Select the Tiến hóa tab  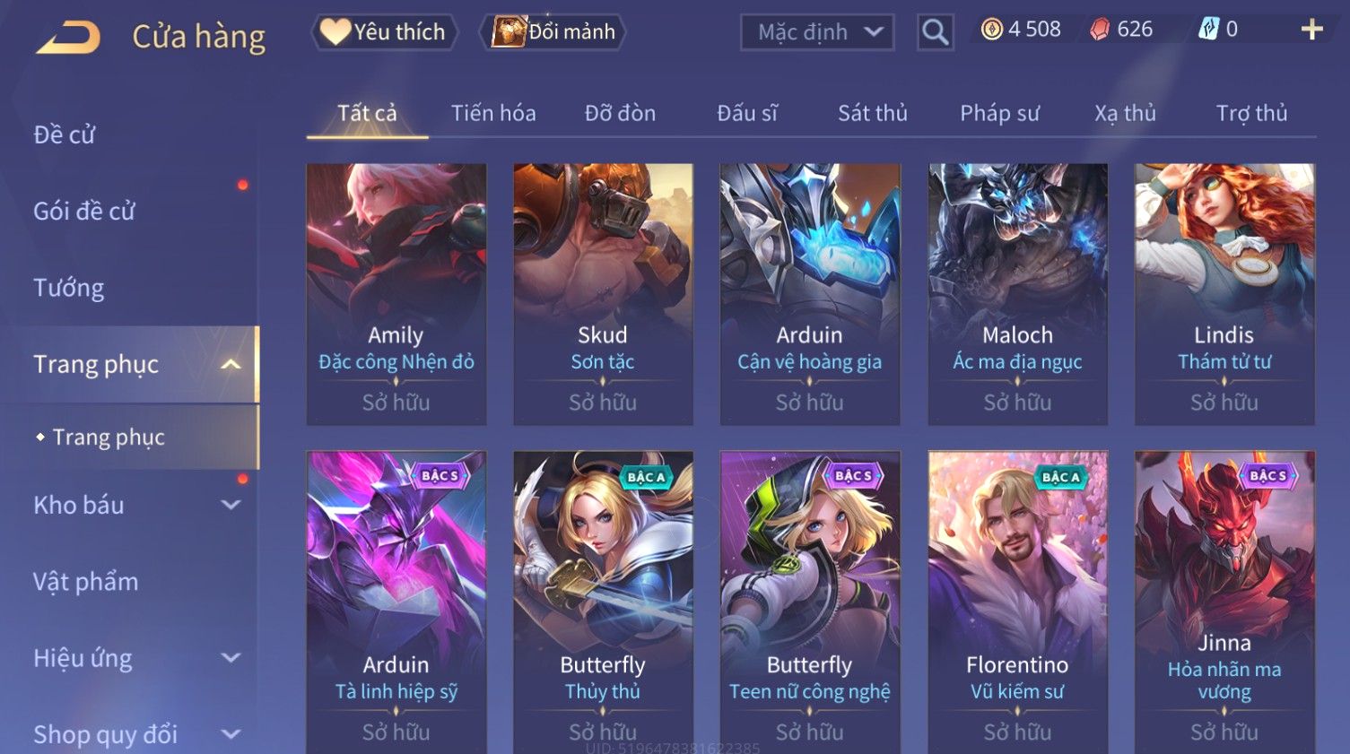coord(493,113)
